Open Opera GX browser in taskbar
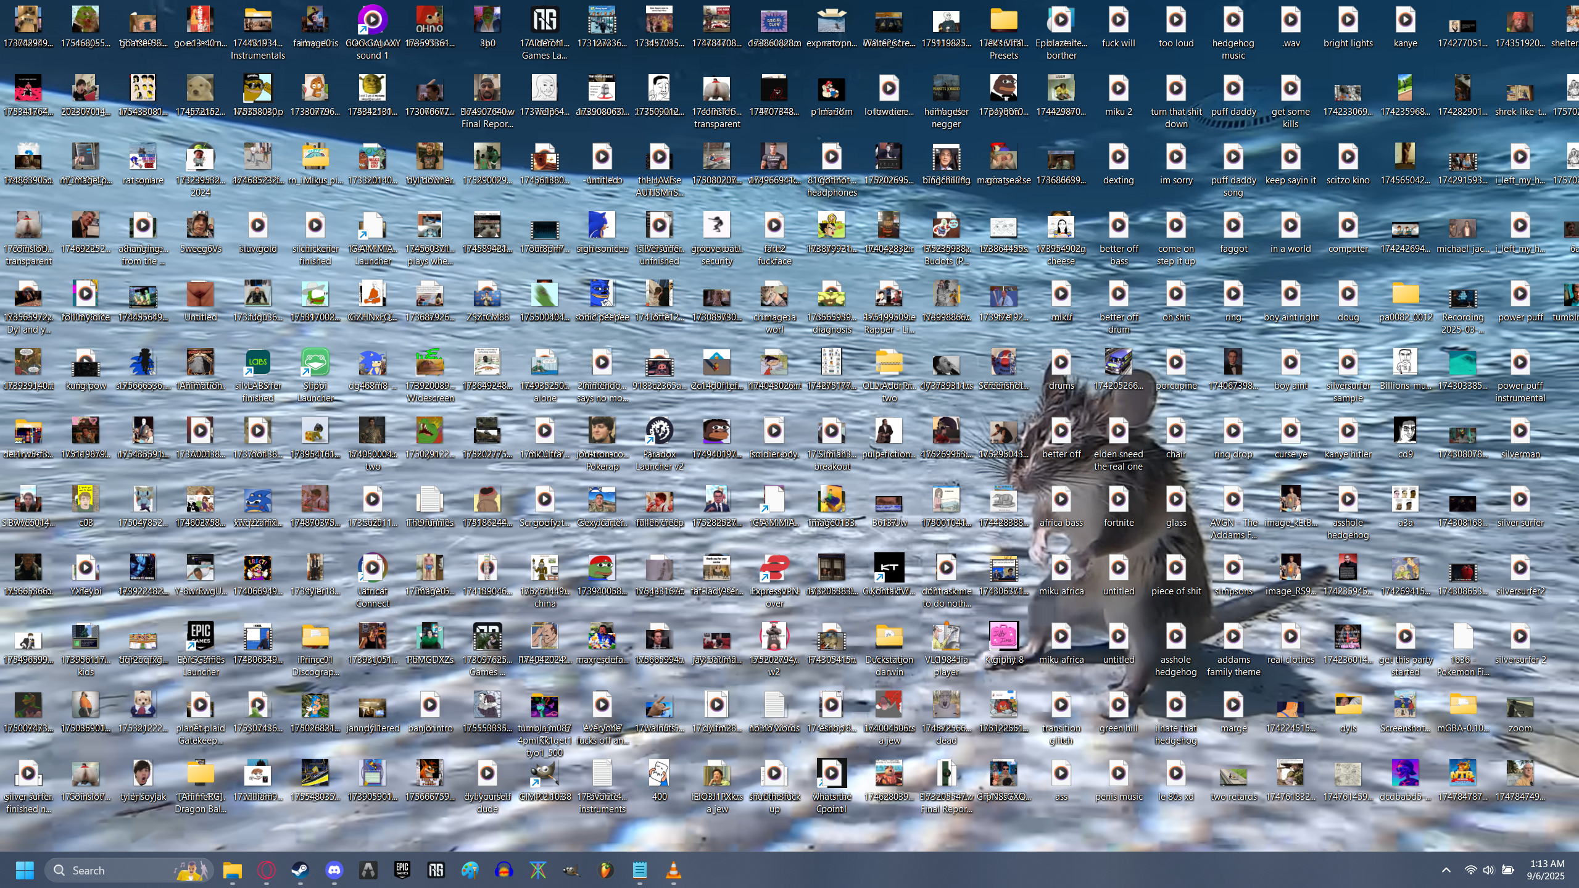 tap(267, 870)
